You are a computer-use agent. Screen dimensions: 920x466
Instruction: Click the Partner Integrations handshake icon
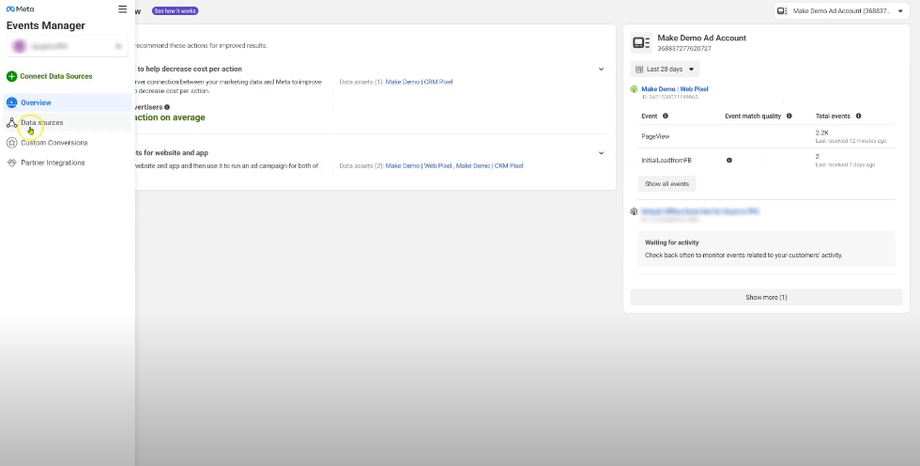[11, 163]
